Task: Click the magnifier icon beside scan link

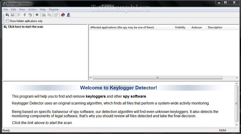Action: 5,27
